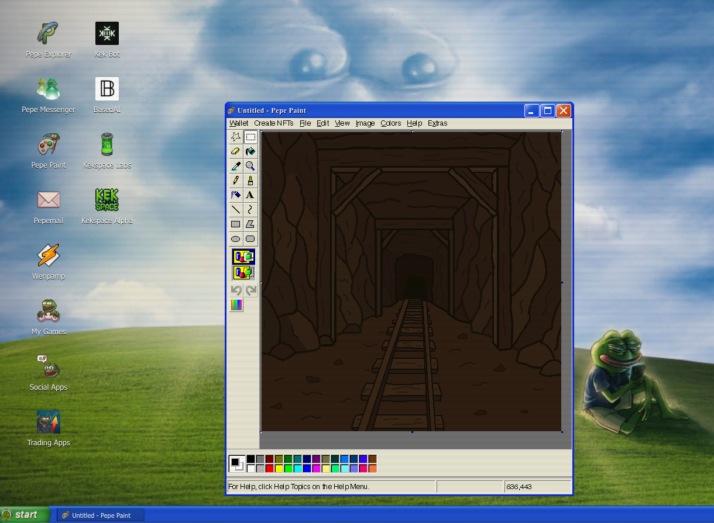Open the Image menu
This screenshot has width=714, height=523.
pyautogui.click(x=365, y=123)
